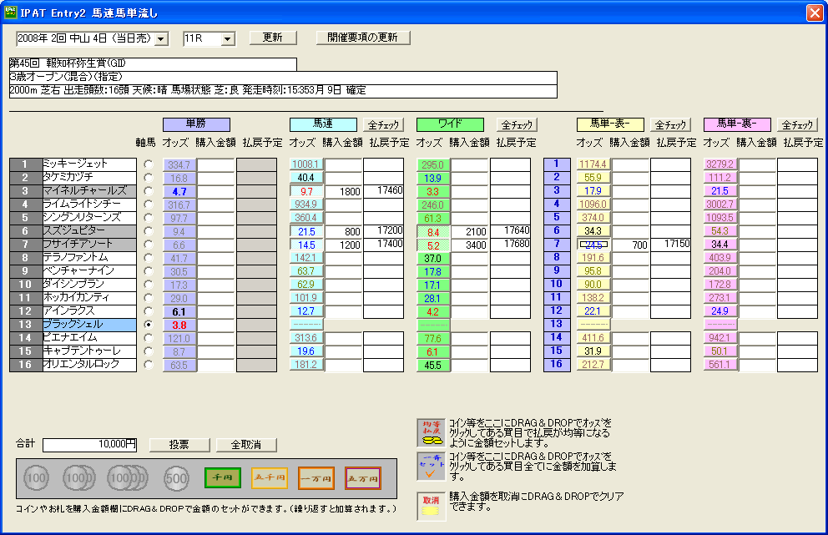Click 全チェック next to the ワイド header
828x535 pixels.
[x=515, y=124]
